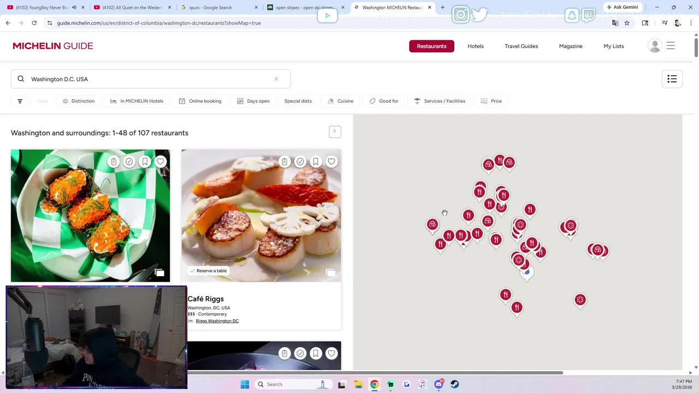Open the Cuisine filter

coord(340,101)
